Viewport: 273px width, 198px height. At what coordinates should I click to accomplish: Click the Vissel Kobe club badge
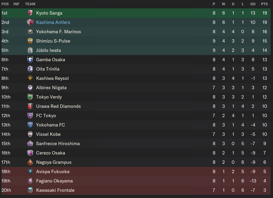tap(30, 134)
